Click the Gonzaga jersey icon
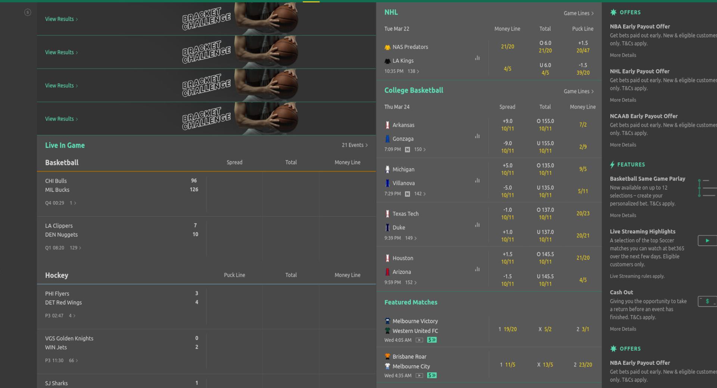The height and width of the screenshot is (388, 717). [387, 139]
